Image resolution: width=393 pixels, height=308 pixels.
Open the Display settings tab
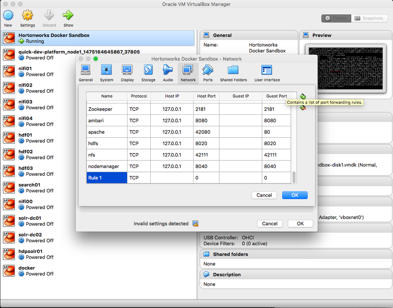(x=127, y=73)
